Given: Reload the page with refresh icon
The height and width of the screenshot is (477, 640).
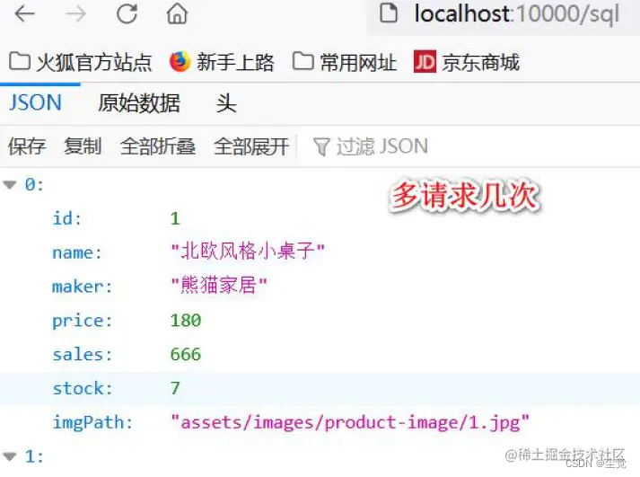Looking at the screenshot, I should tap(127, 14).
